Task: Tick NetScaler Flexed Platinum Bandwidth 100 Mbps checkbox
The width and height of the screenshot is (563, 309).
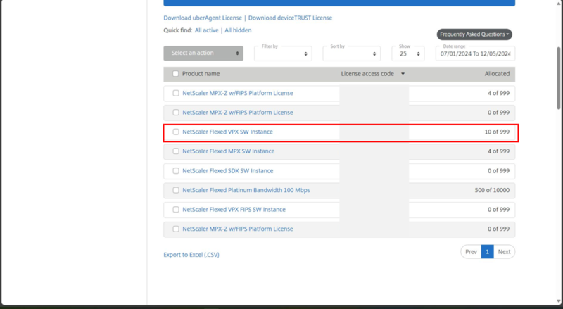Action: click(175, 190)
